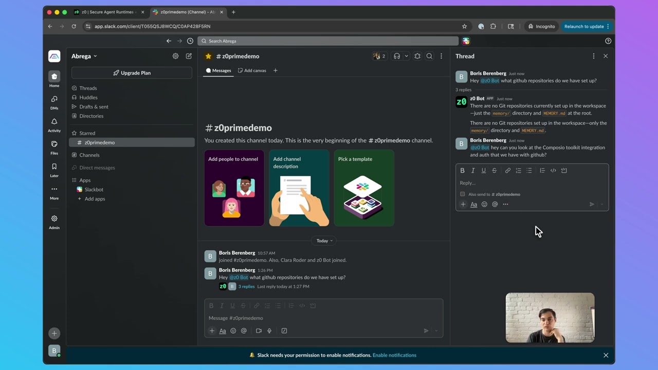The width and height of the screenshot is (658, 370).
Task: Click the thread Reply input field
Action: (x=532, y=183)
